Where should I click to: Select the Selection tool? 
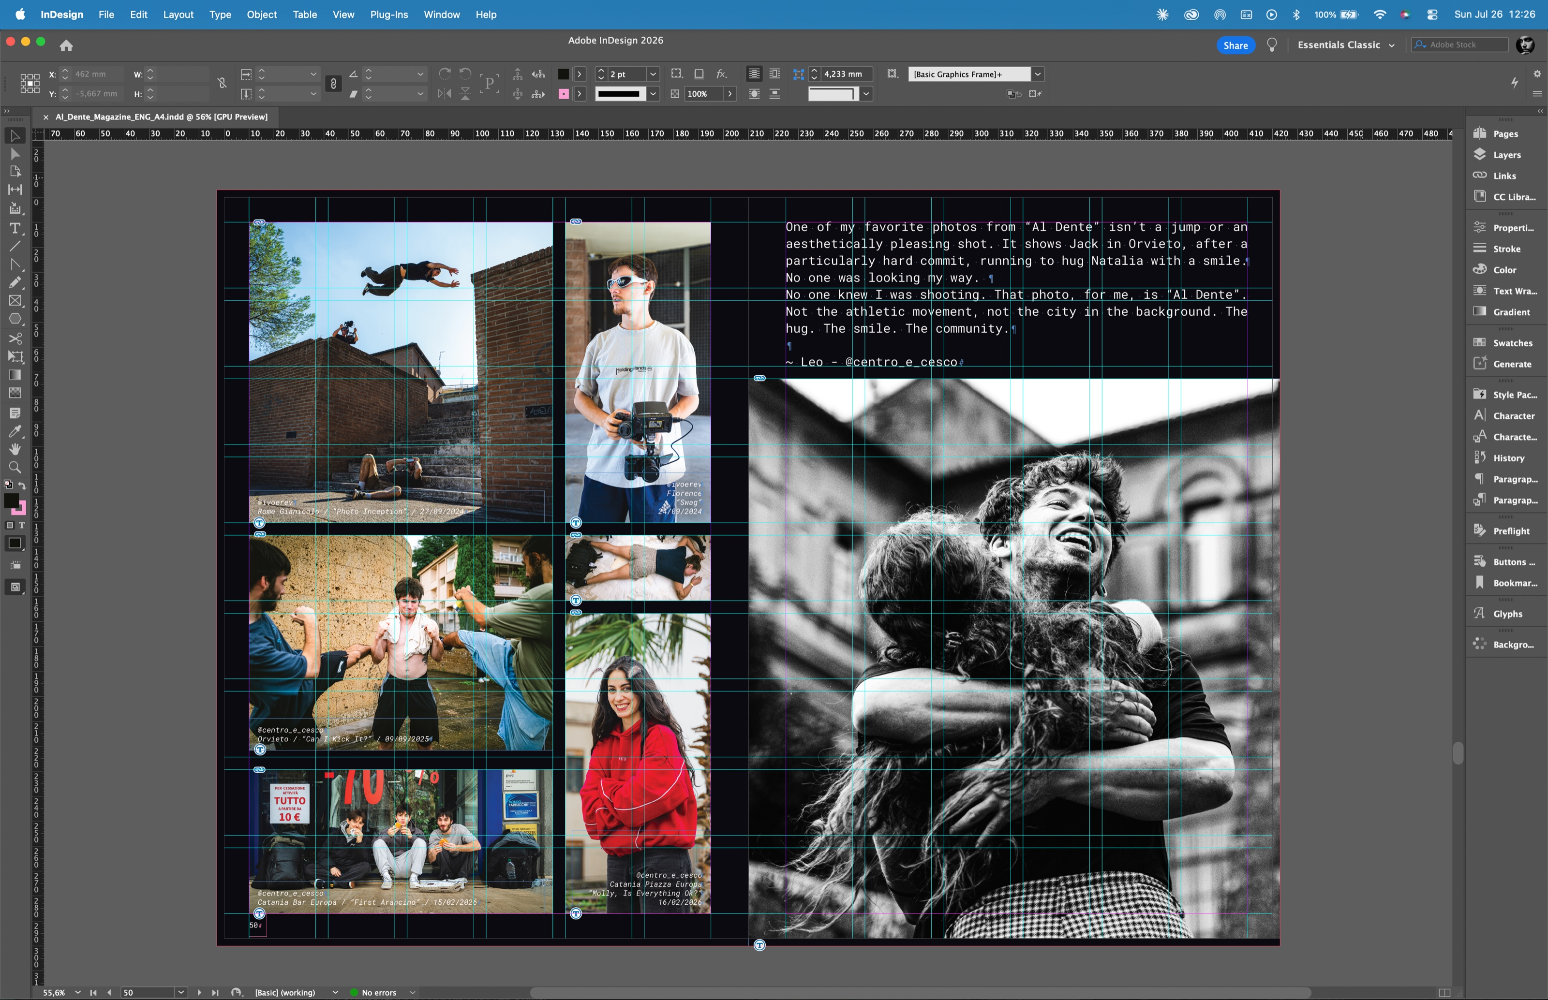[15, 136]
